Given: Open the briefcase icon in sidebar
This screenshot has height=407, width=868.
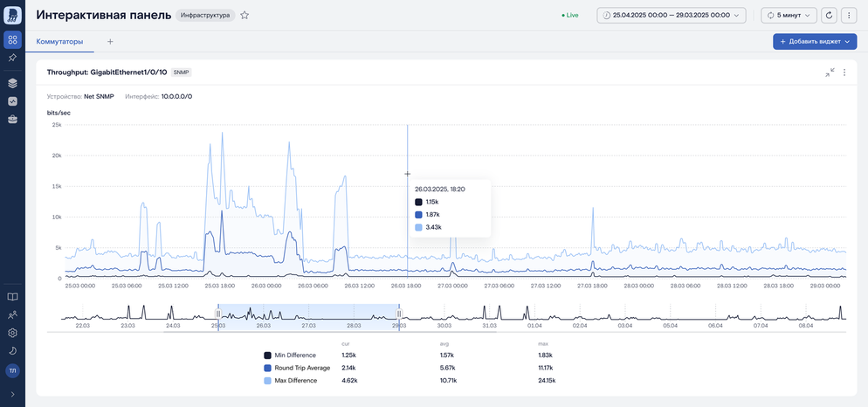Looking at the screenshot, I should tap(13, 119).
